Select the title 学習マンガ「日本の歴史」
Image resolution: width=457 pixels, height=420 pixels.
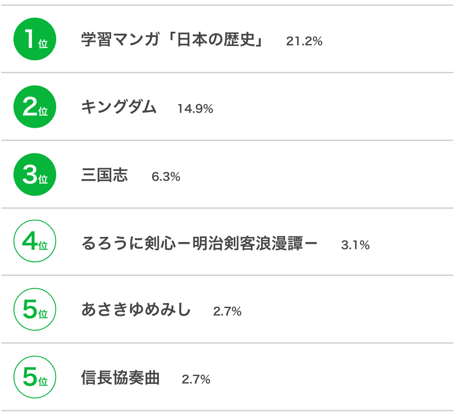point(172,39)
